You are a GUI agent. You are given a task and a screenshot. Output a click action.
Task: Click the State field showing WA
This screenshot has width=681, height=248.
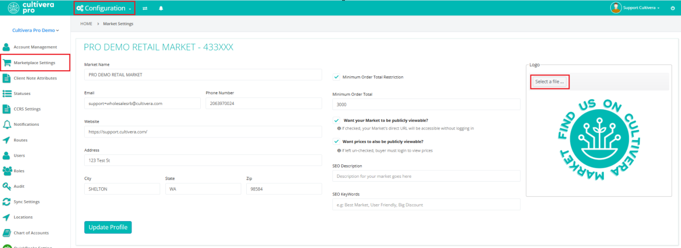(x=203, y=189)
